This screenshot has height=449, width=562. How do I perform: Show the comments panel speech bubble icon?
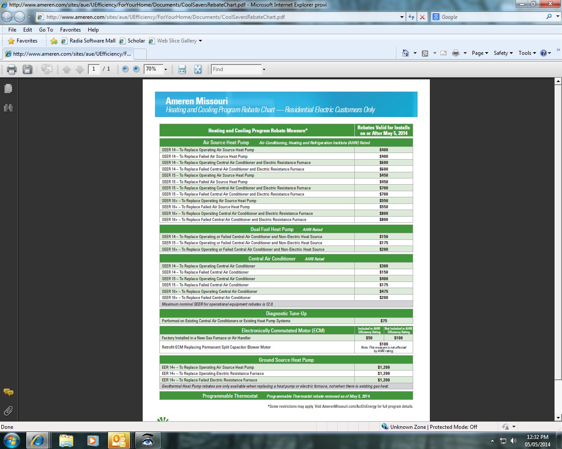(8, 392)
